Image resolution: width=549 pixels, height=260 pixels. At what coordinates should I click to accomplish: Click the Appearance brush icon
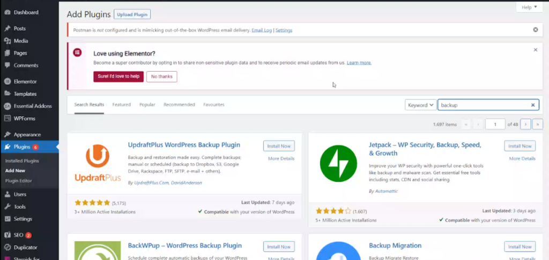[x=8, y=134]
